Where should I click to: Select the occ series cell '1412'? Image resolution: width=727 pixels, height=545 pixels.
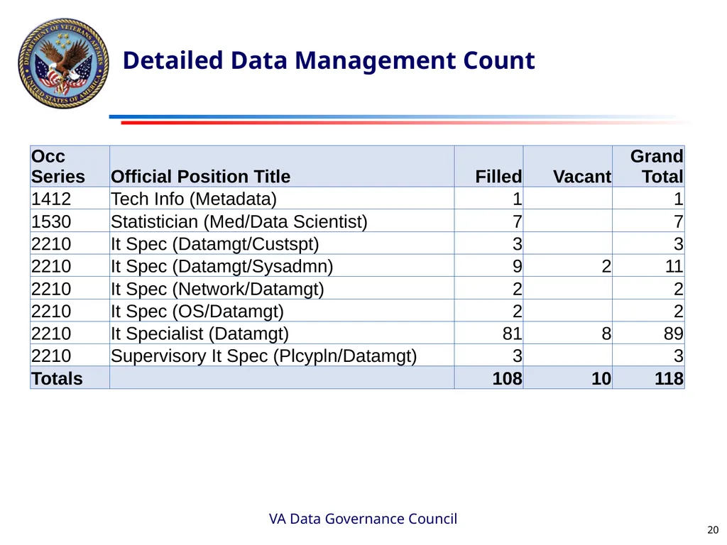[70, 199]
